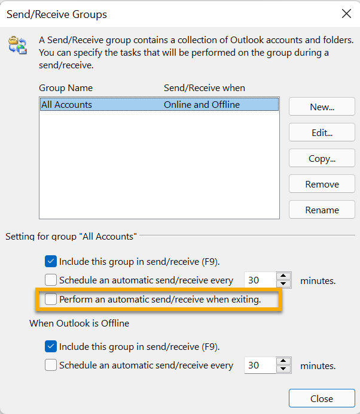The image size is (360, 414).
Task: Close the dialog with the X icon
Action: coord(346,13)
